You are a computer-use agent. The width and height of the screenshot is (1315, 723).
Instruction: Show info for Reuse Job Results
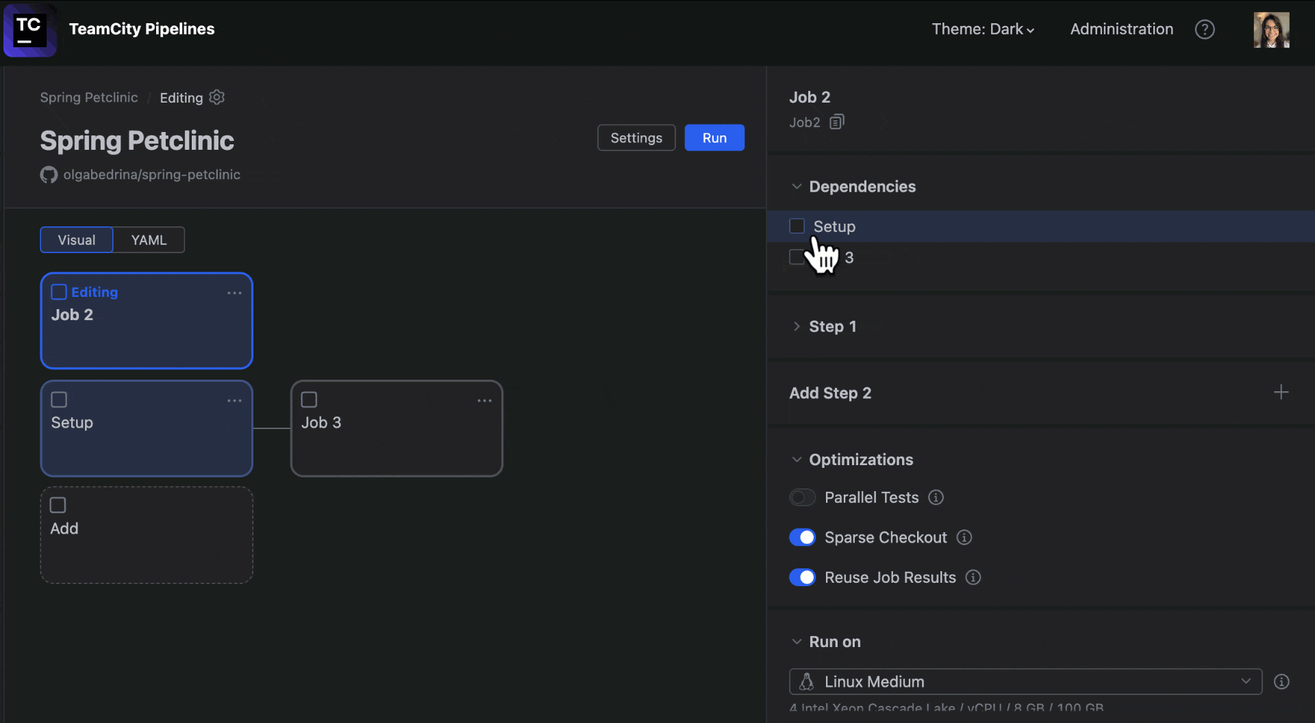[973, 577]
